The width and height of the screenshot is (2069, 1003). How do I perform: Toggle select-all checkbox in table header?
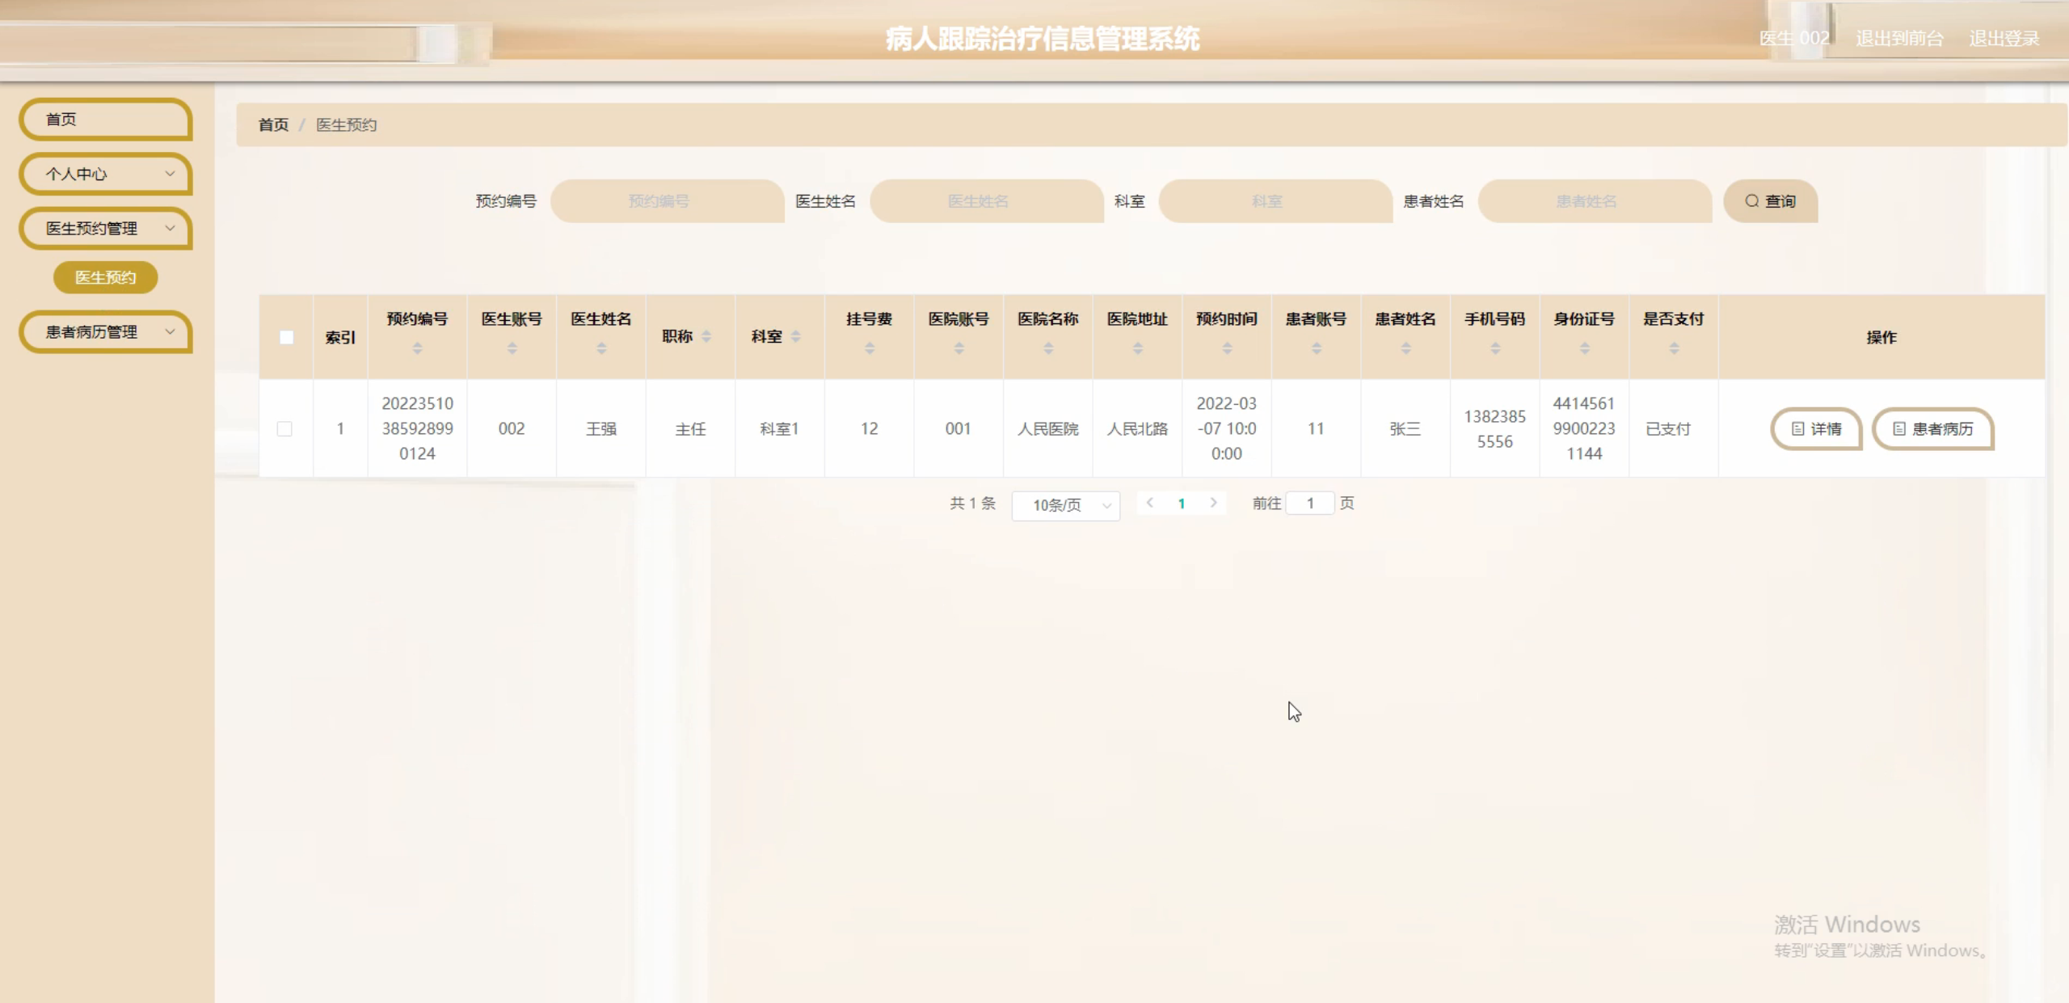pyautogui.click(x=286, y=337)
